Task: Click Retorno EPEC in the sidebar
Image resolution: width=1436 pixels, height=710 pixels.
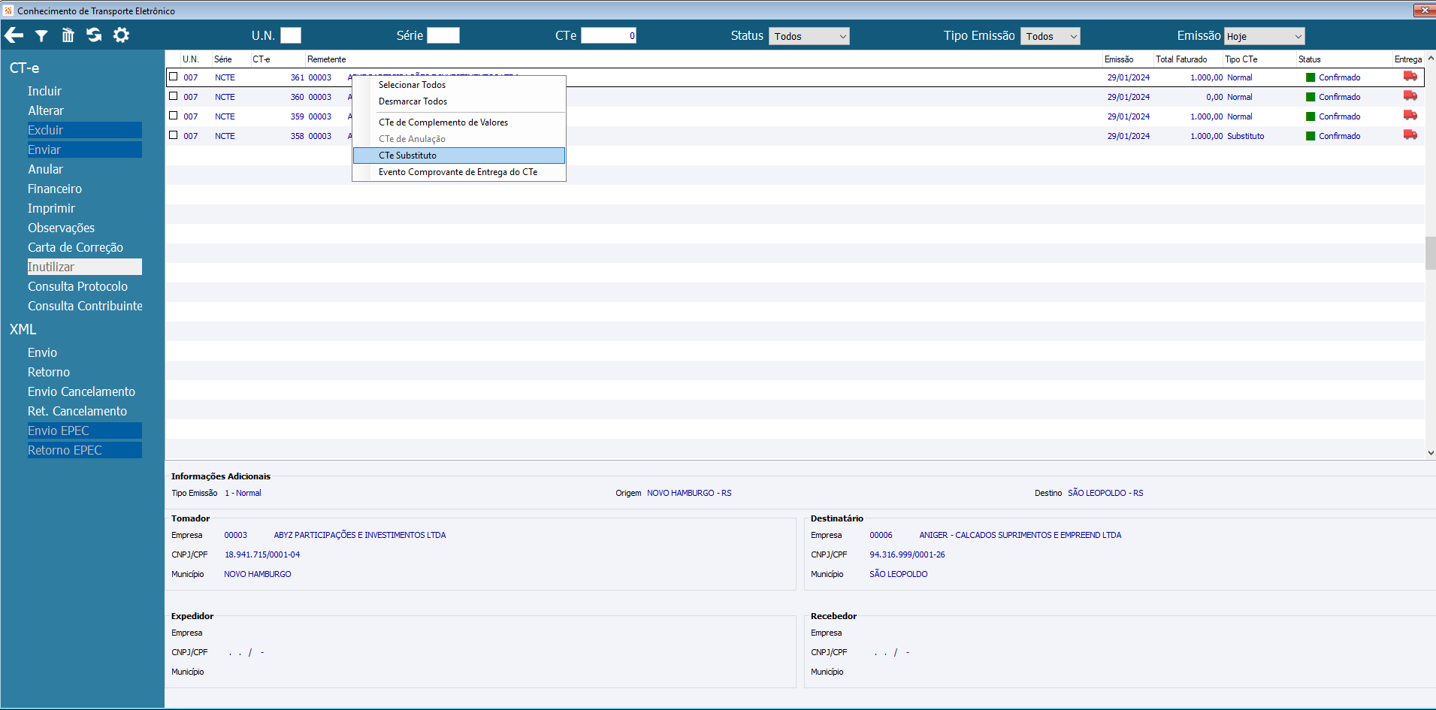Action: tap(84, 450)
